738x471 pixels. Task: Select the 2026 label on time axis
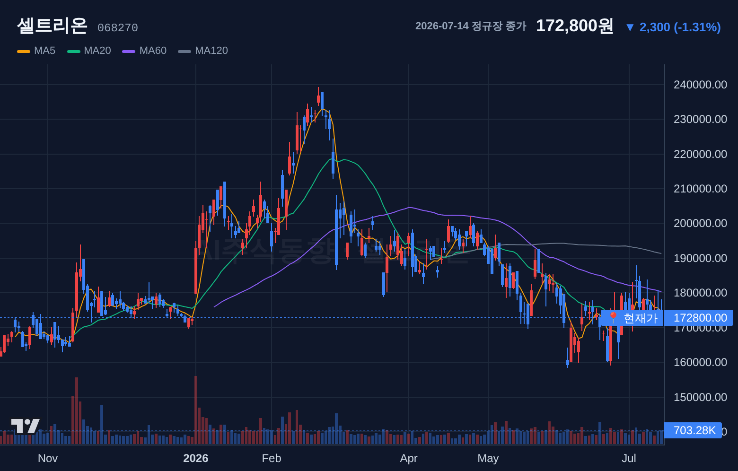[196, 458]
